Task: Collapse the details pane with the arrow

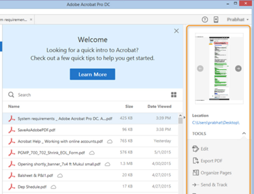Action: [185, 117]
